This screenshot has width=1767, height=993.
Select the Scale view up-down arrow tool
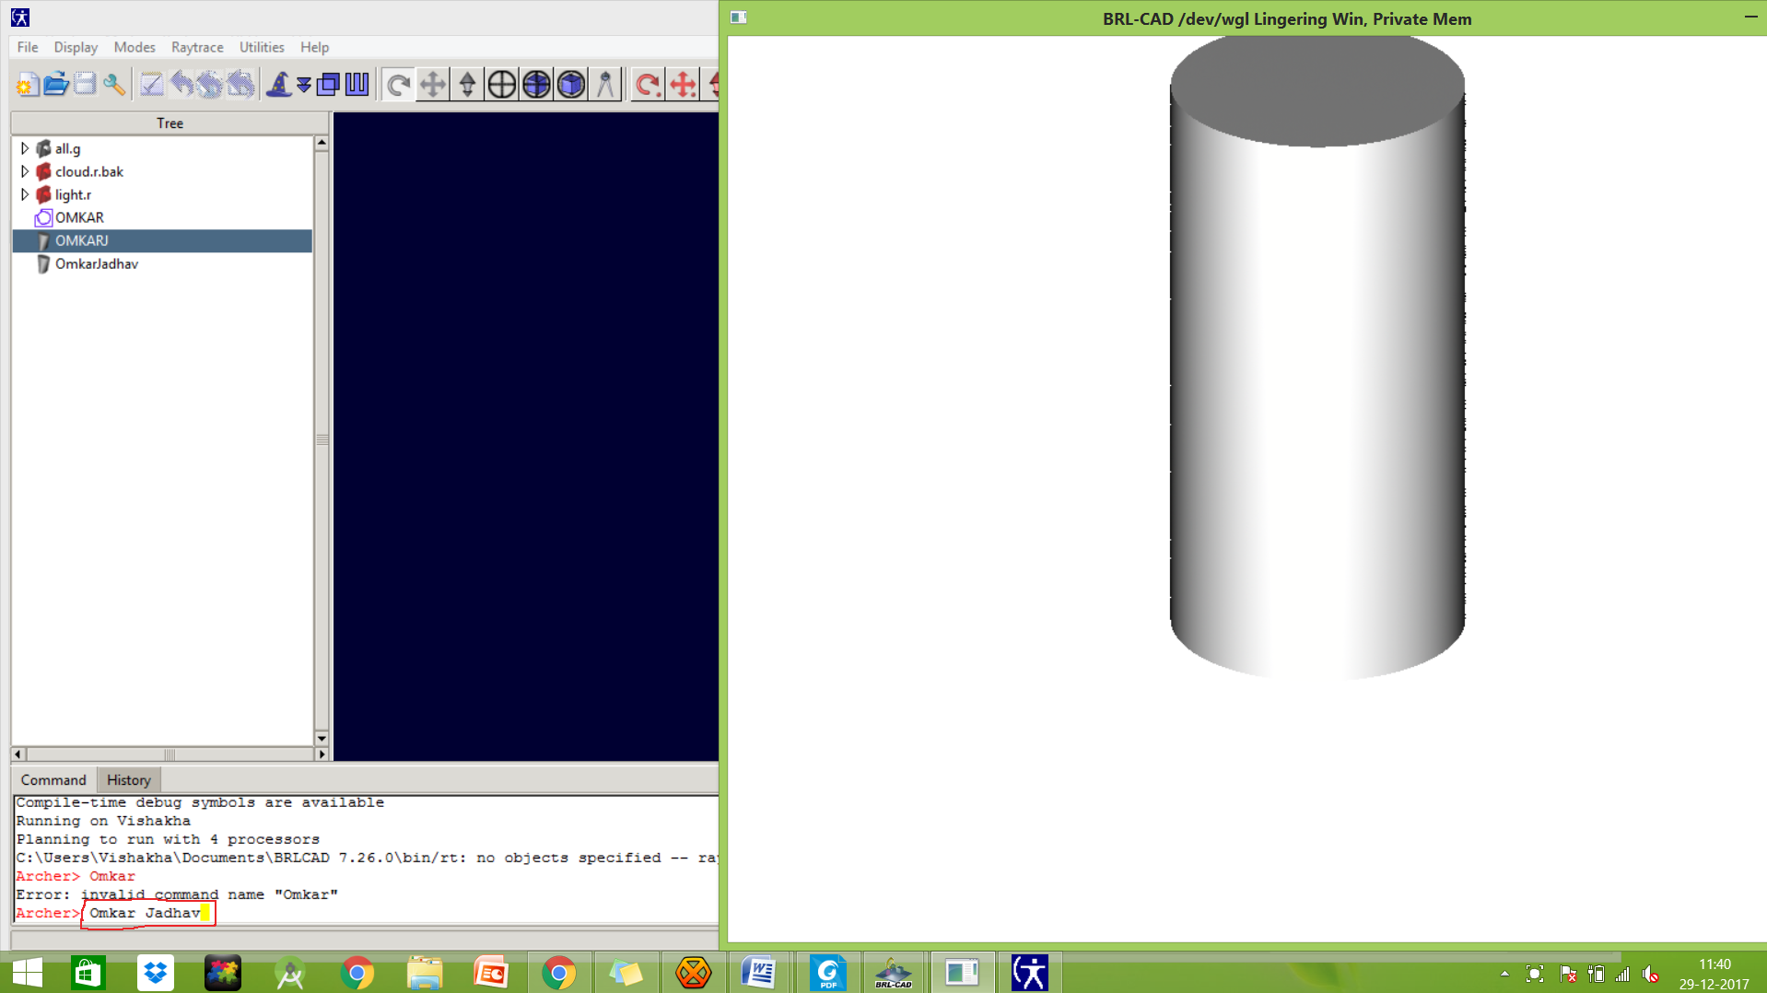[467, 85]
